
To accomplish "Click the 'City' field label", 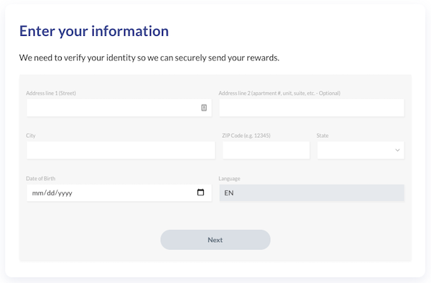I will pos(31,136).
